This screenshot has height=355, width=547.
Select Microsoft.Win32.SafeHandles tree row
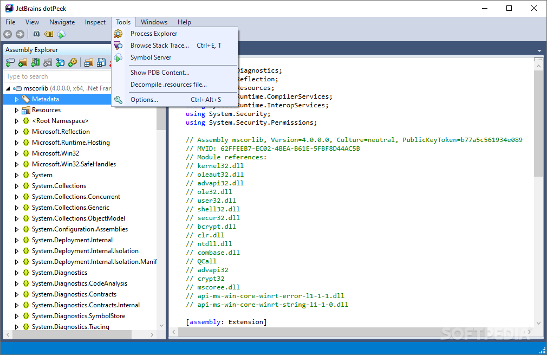point(74,164)
